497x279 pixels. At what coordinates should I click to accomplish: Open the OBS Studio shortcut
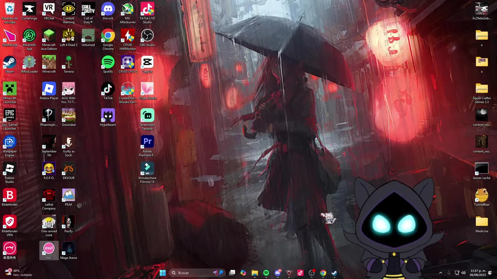tap(147, 38)
